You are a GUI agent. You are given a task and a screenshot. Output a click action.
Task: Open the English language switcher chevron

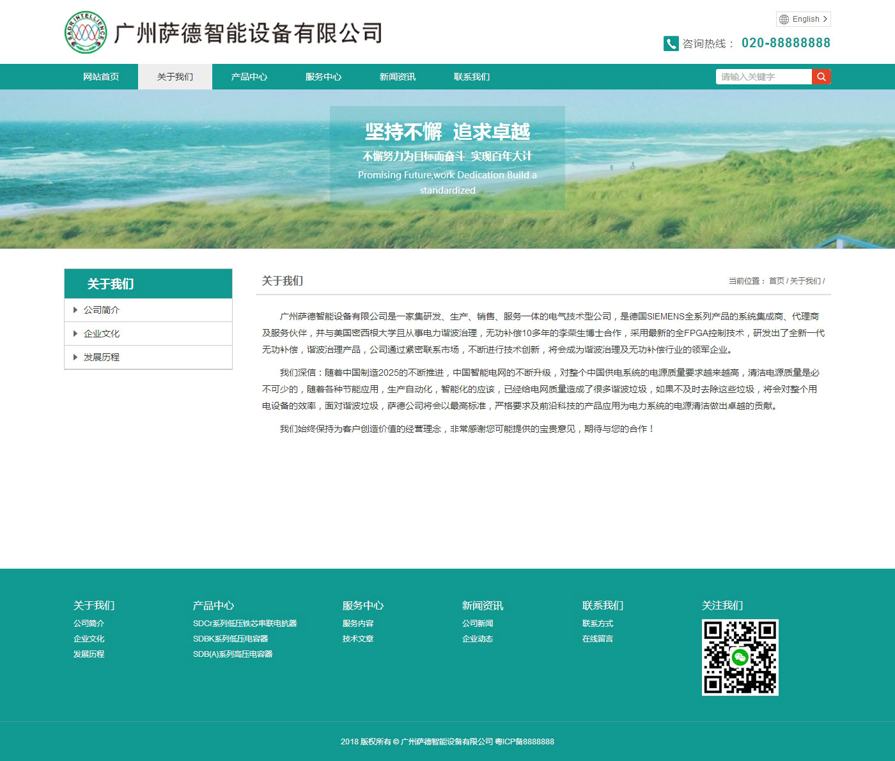click(825, 19)
